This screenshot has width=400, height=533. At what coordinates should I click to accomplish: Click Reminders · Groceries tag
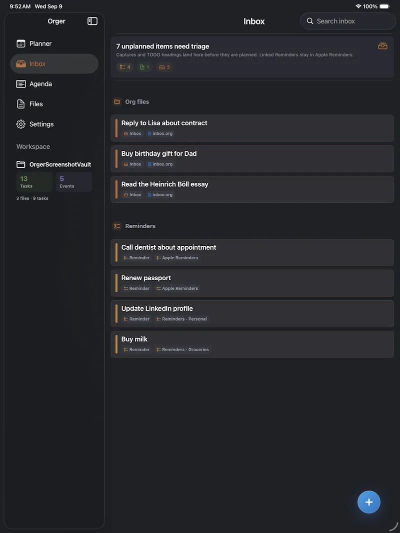click(182, 350)
